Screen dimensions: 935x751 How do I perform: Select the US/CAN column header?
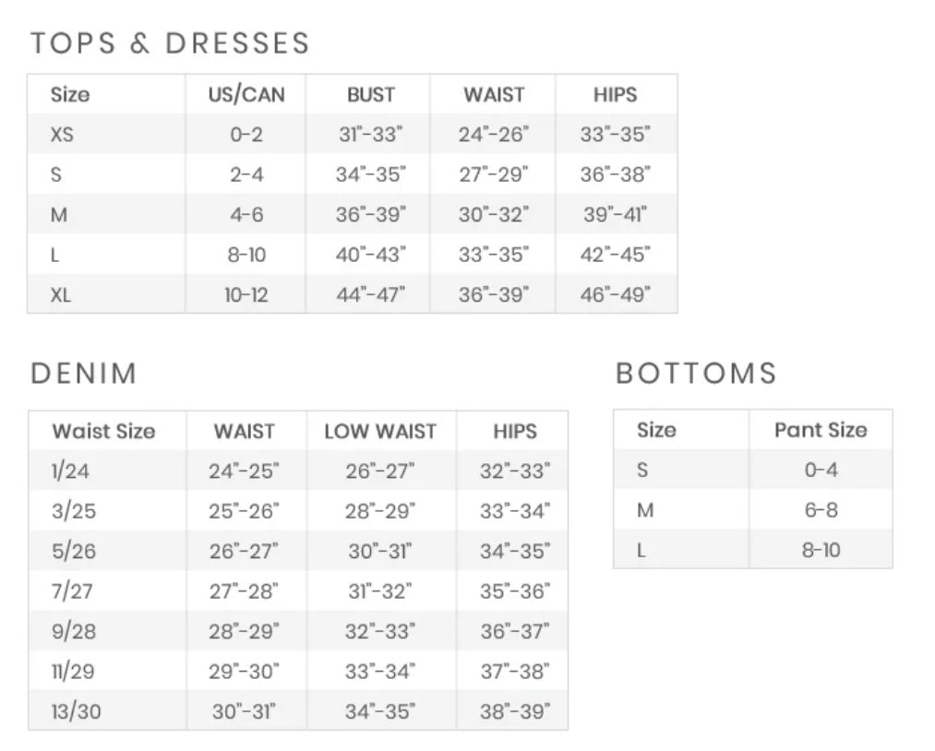pos(246,95)
